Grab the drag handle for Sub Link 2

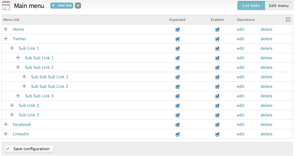point(12,105)
